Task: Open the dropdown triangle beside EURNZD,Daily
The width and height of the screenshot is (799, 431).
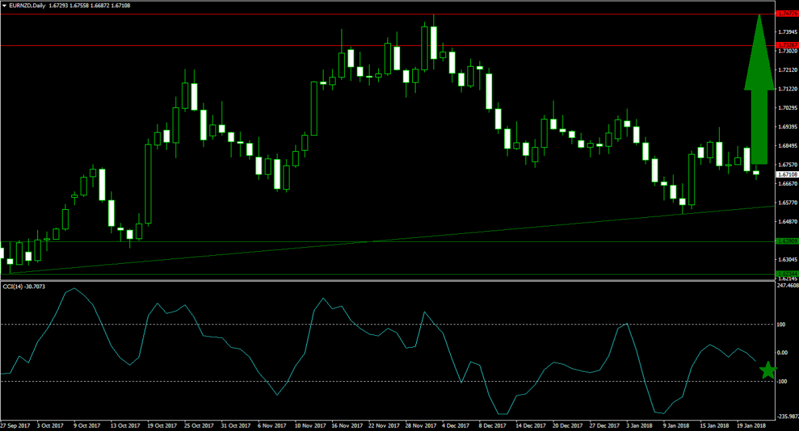Action: tap(5, 5)
